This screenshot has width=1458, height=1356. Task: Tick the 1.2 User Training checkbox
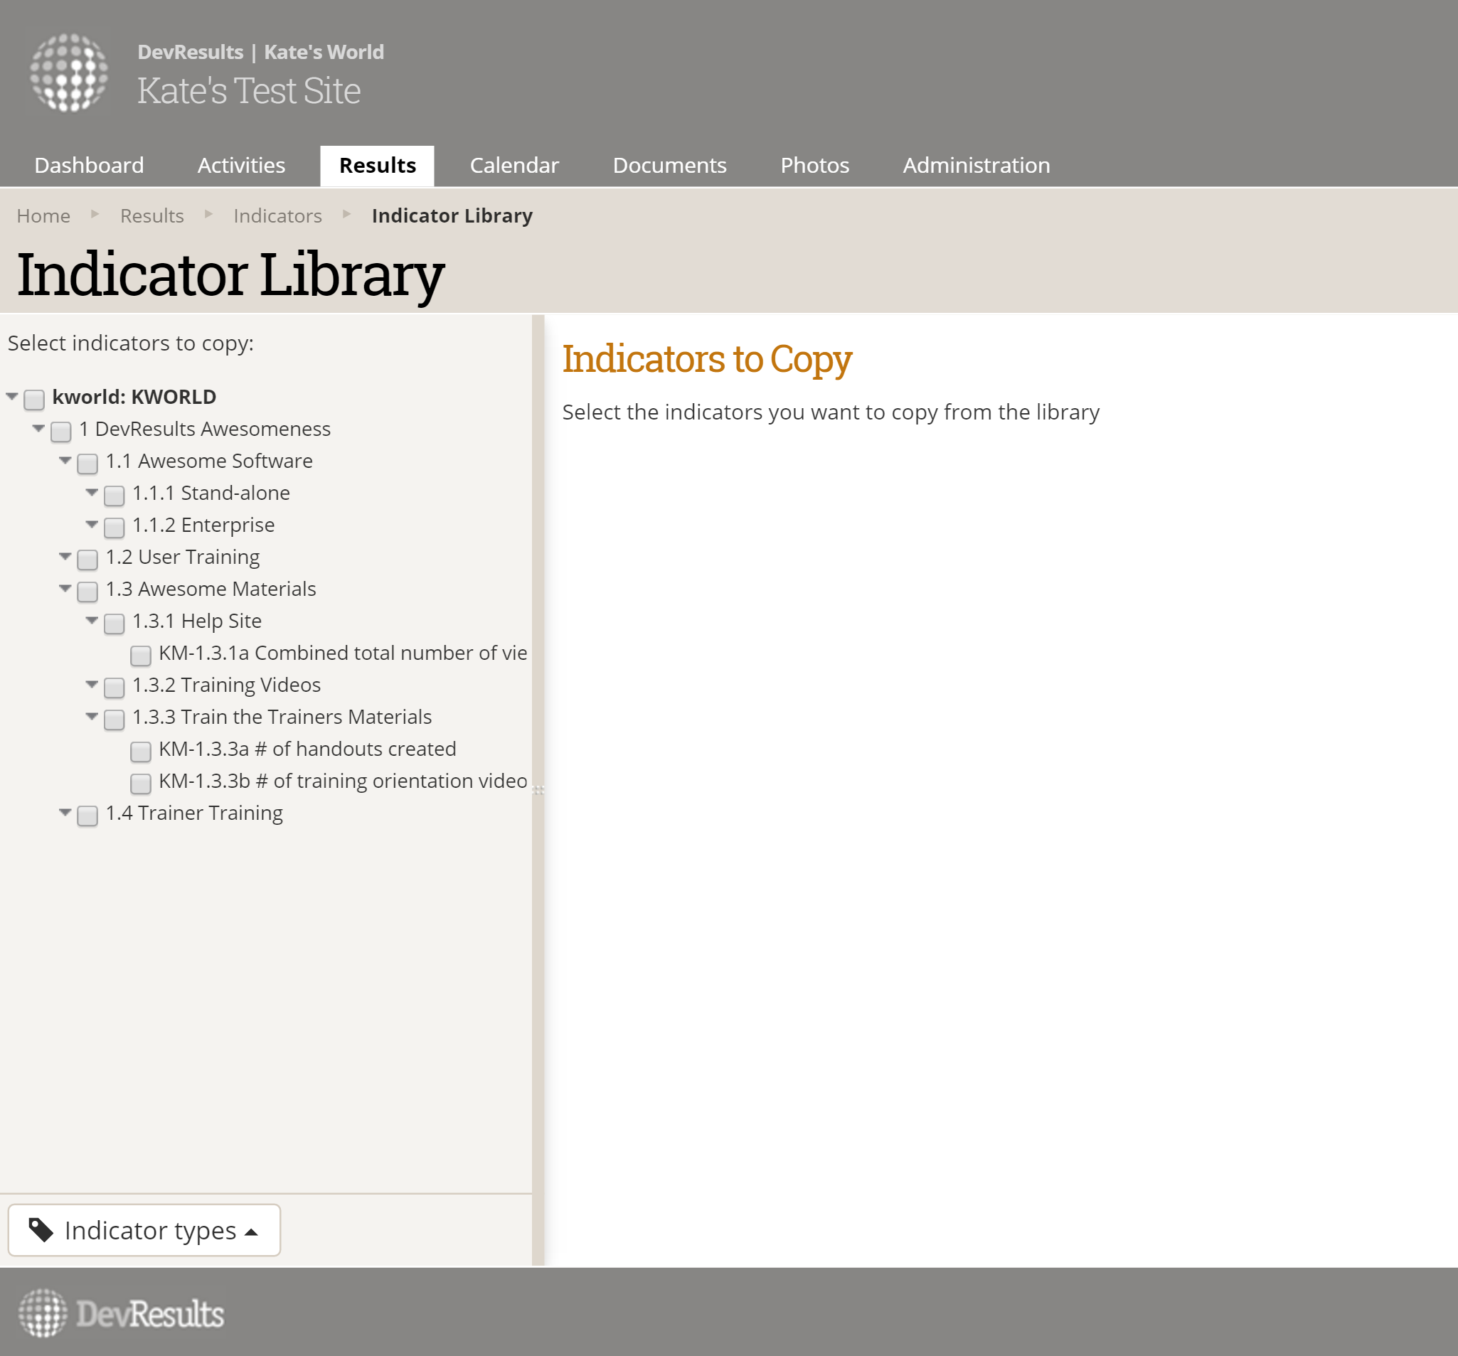point(87,560)
